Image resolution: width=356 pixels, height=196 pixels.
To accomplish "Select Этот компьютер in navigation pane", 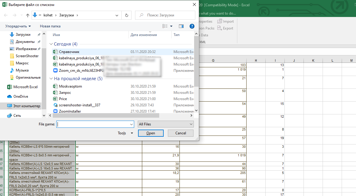I will click(x=27, y=106).
